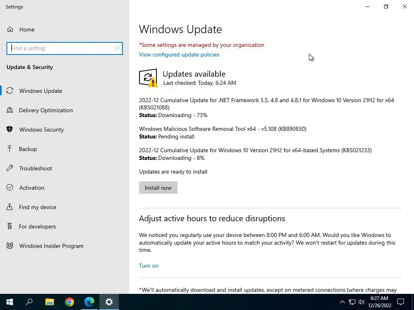Viewport: 414px width, 310px height.
Task: Click the Updates available warning status icon
Action: [x=148, y=78]
